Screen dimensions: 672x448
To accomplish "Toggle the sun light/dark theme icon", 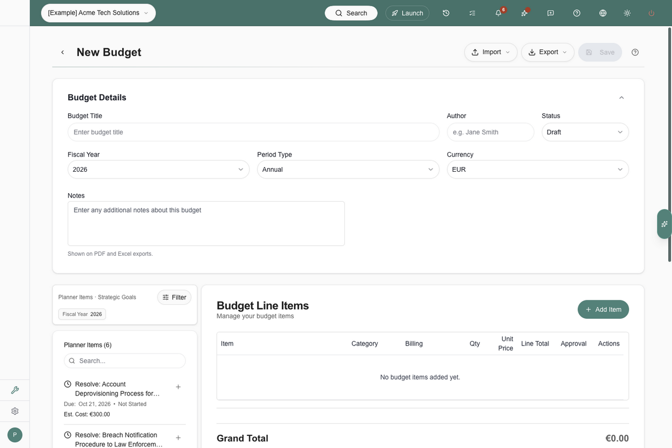I will [627, 13].
